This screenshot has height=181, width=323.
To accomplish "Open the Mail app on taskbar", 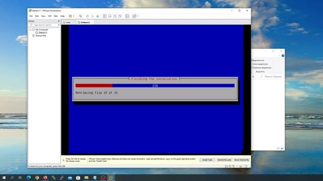I will click(70, 177).
